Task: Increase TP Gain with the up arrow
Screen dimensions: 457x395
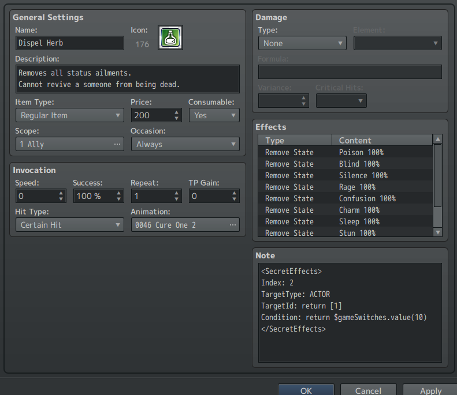Action: point(235,193)
